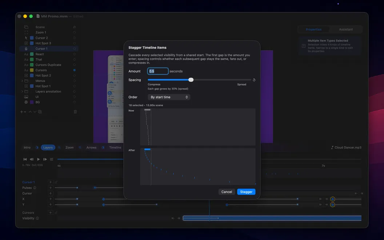Viewport: 384px width, 240px height.
Task: Toggle the Cursor 2 visibility circle
Action: tap(75, 38)
